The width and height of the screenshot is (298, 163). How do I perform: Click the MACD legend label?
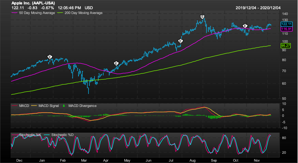click(24, 106)
